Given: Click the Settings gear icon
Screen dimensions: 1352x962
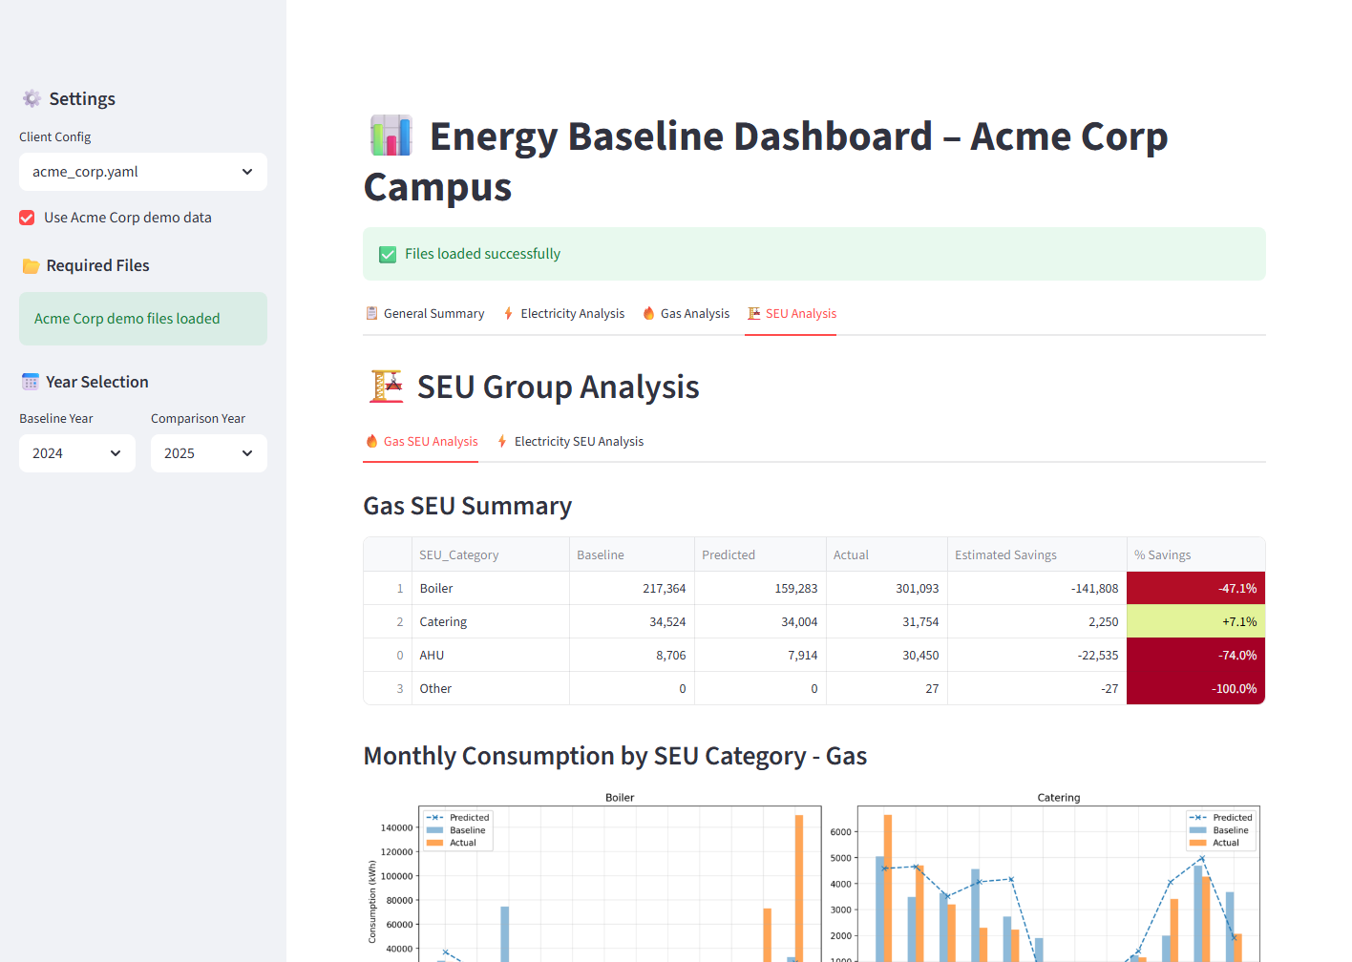Looking at the screenshot, I should pyautogui.click(x=32, y=99).
